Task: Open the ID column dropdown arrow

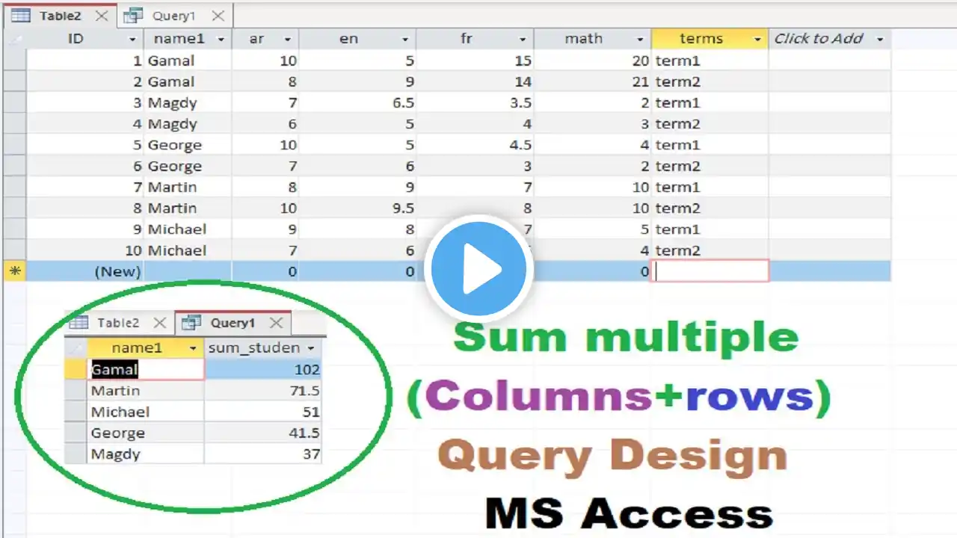Action: point(132,40)
